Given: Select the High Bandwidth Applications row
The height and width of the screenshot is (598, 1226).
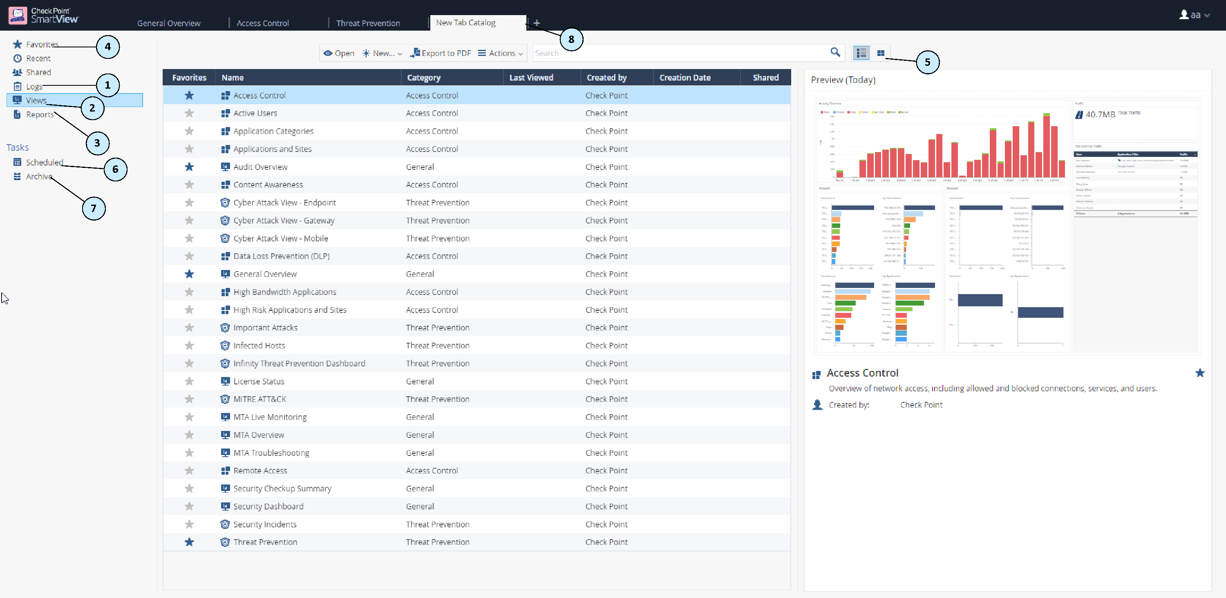Looking at the screenshot, I should click(477, 292).
